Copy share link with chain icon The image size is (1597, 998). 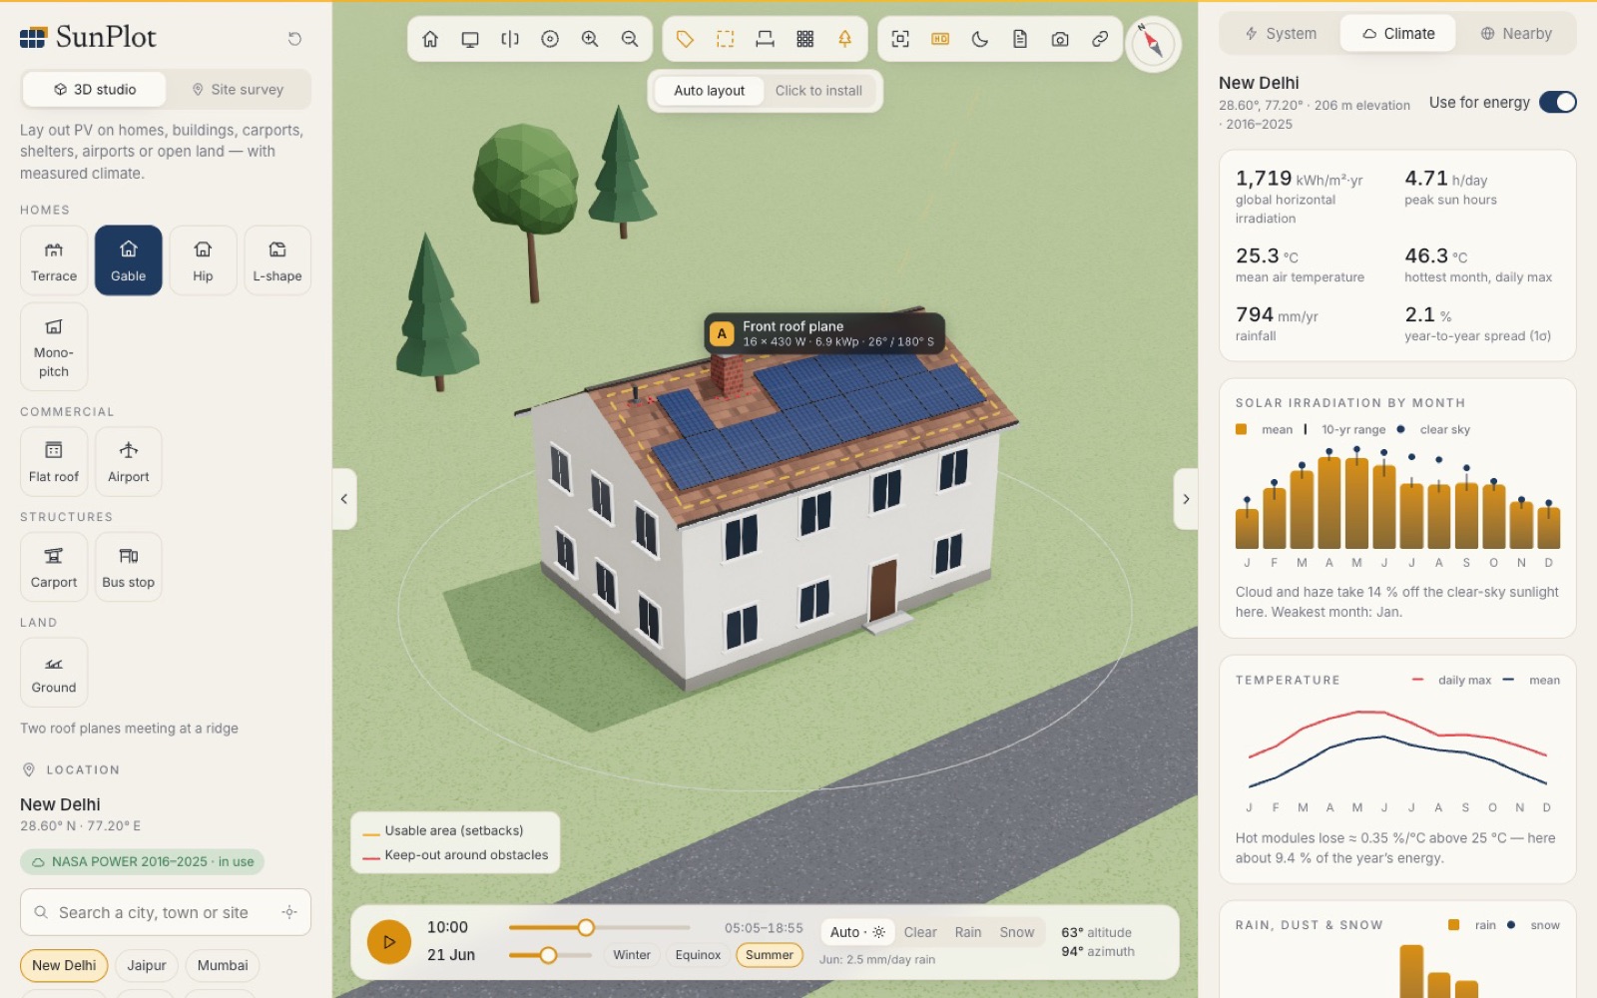[1100, 39]
